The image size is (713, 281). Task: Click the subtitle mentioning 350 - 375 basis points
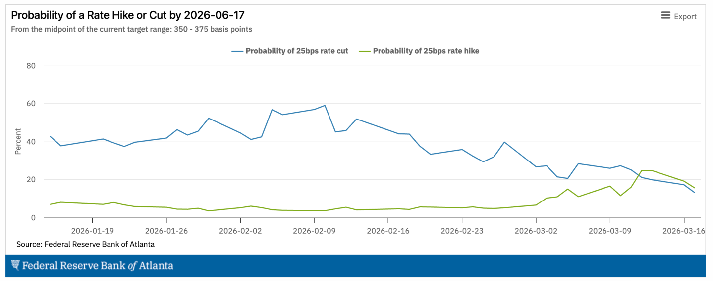click(131, 29)
